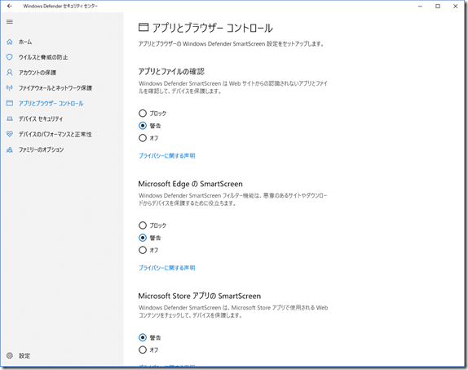Open デバイス セキュリティ page

click(x=41, y=118)
